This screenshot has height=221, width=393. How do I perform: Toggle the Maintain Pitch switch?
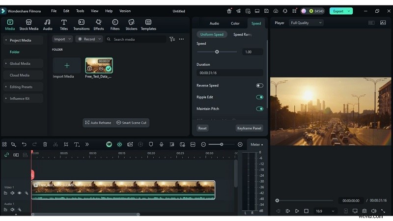(259, 109)
